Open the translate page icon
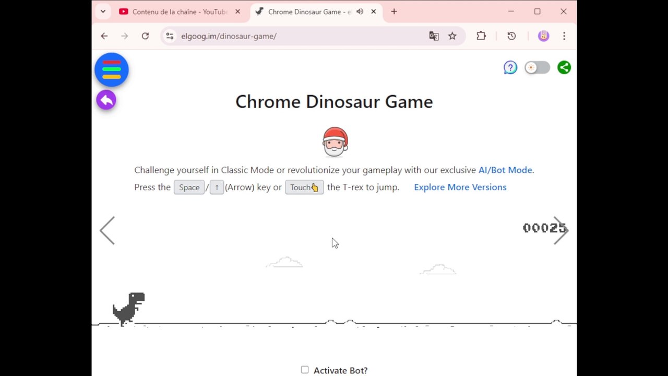Screen dimensions: 668x376 coord(434,36)
